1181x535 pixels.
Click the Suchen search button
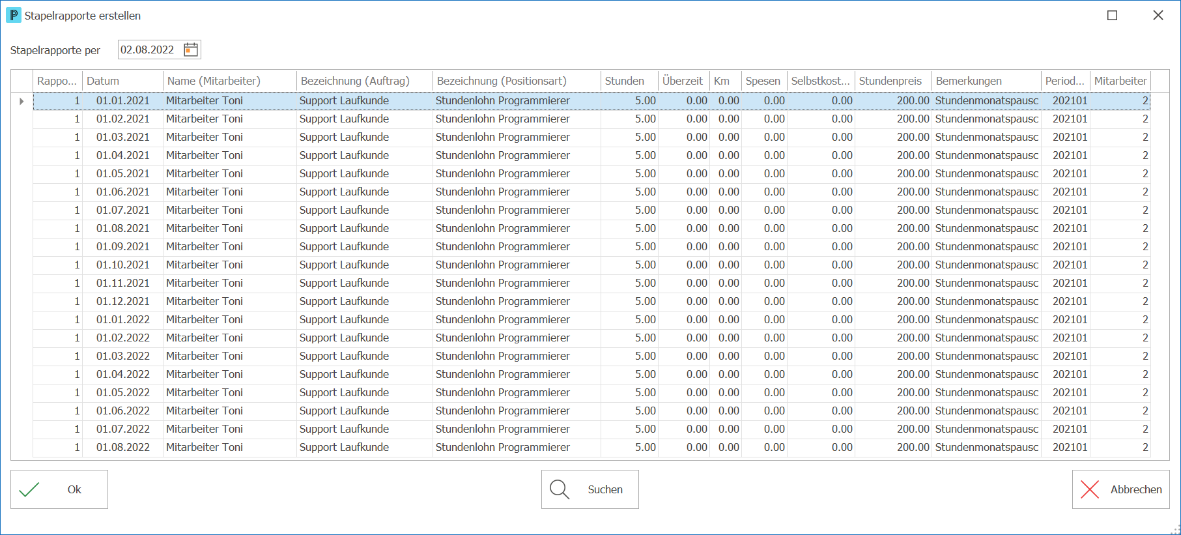click(590, 489)
